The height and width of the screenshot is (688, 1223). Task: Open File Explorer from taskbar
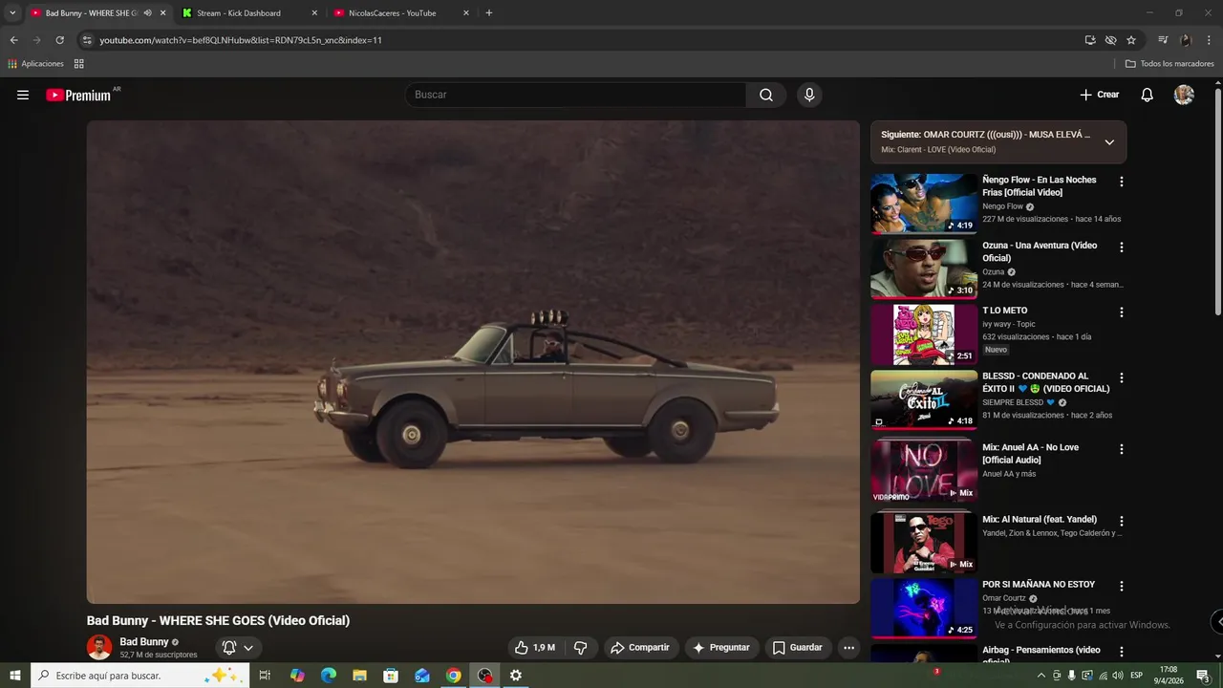[x=359, y=676]
